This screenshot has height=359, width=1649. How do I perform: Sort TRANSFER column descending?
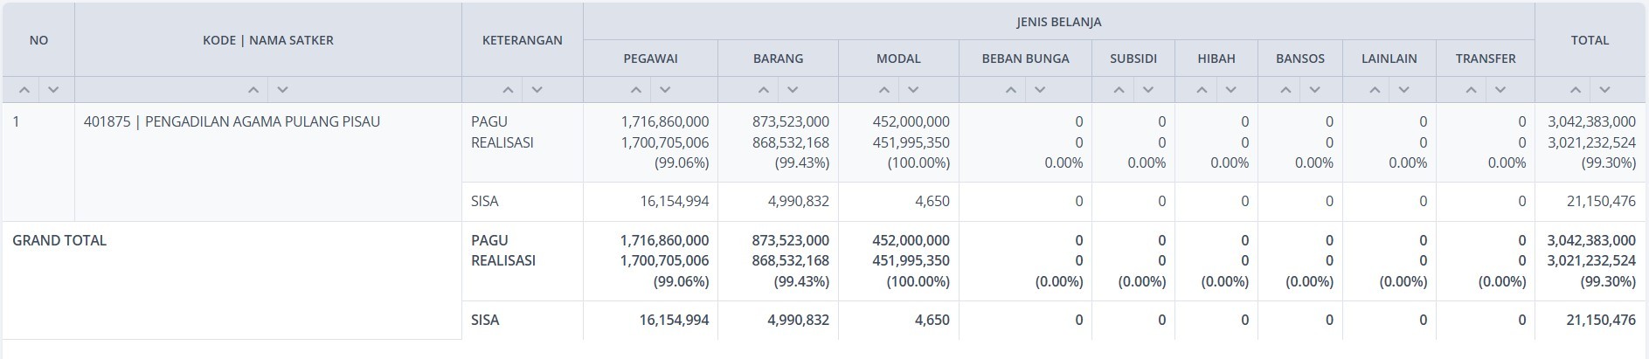tap(1500, 90)
